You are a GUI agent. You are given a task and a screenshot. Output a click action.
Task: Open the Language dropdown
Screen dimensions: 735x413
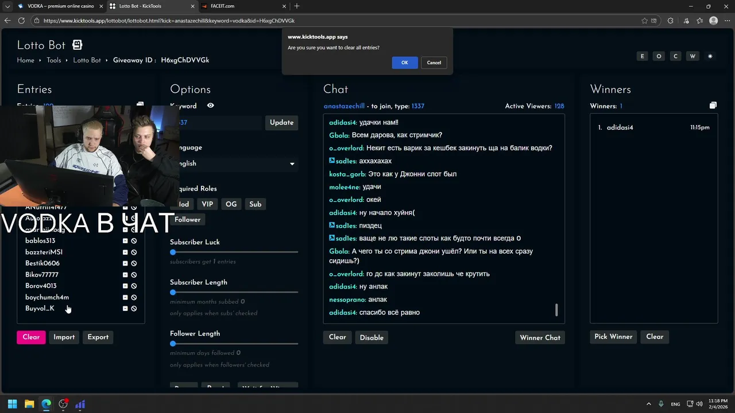point(234,163)
